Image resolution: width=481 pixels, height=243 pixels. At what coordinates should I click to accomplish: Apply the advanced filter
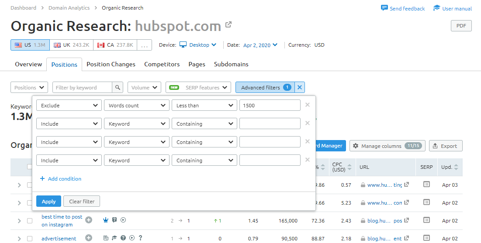(x=48, y=201)
